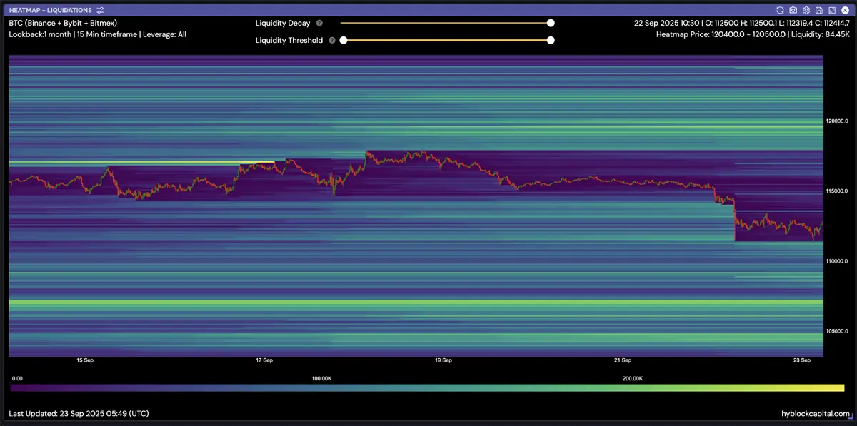Screen dimensions: 857x426
Task: Save the heatmap layout with floppy icon
Action: pyautogui.click(x=818, y=11)
